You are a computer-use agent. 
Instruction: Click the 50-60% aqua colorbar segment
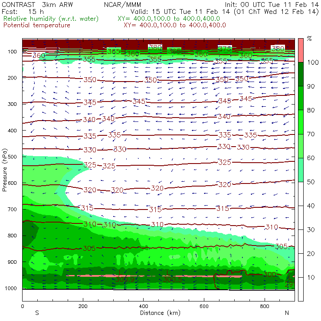(x=301, y=170)
